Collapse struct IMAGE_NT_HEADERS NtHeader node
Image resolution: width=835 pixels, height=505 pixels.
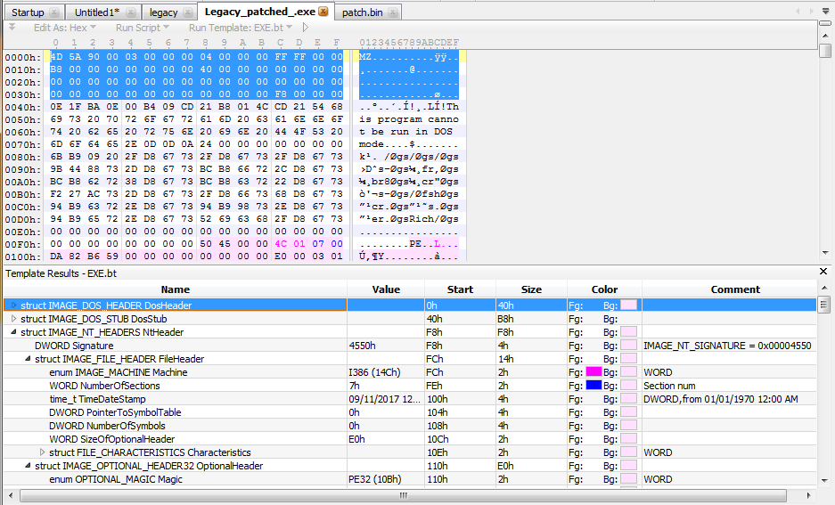pos(13,332)
